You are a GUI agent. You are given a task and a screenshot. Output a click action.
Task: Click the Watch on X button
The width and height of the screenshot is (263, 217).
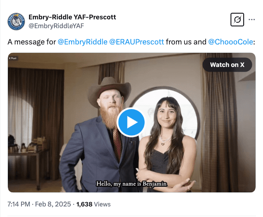click(227, 65)
